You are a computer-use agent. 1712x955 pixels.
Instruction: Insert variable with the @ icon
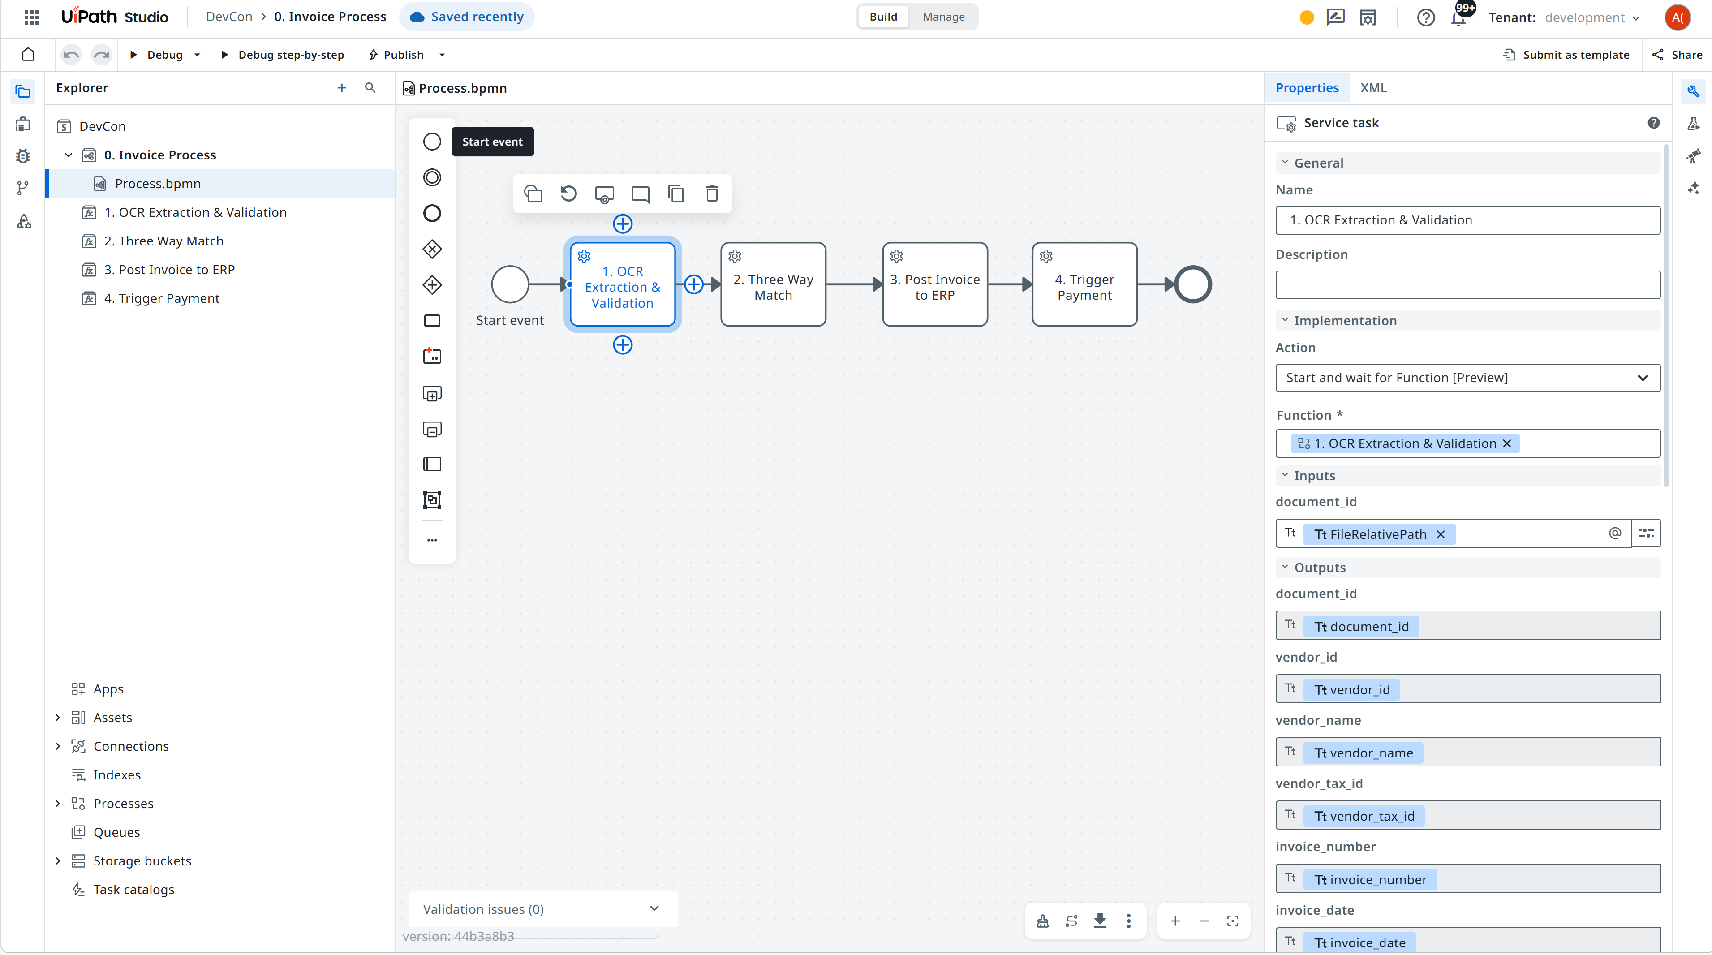(1615, 533)
